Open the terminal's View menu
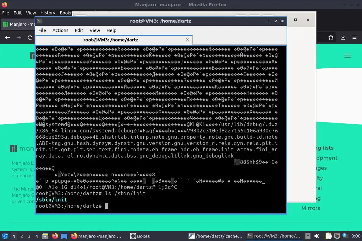Viewport: 362px width, 241px height. pyautogui.click(x=95, y=30)
